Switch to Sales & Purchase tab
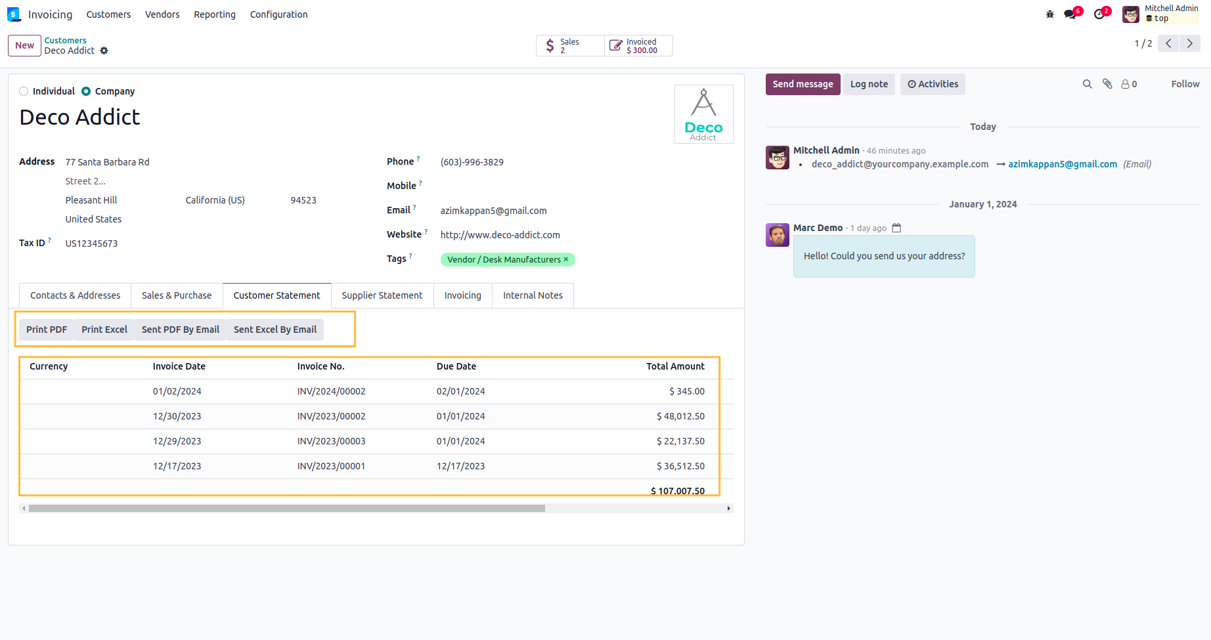This screenshot has width=1211, height=640. pyautogui.click(x=177, y=295)
